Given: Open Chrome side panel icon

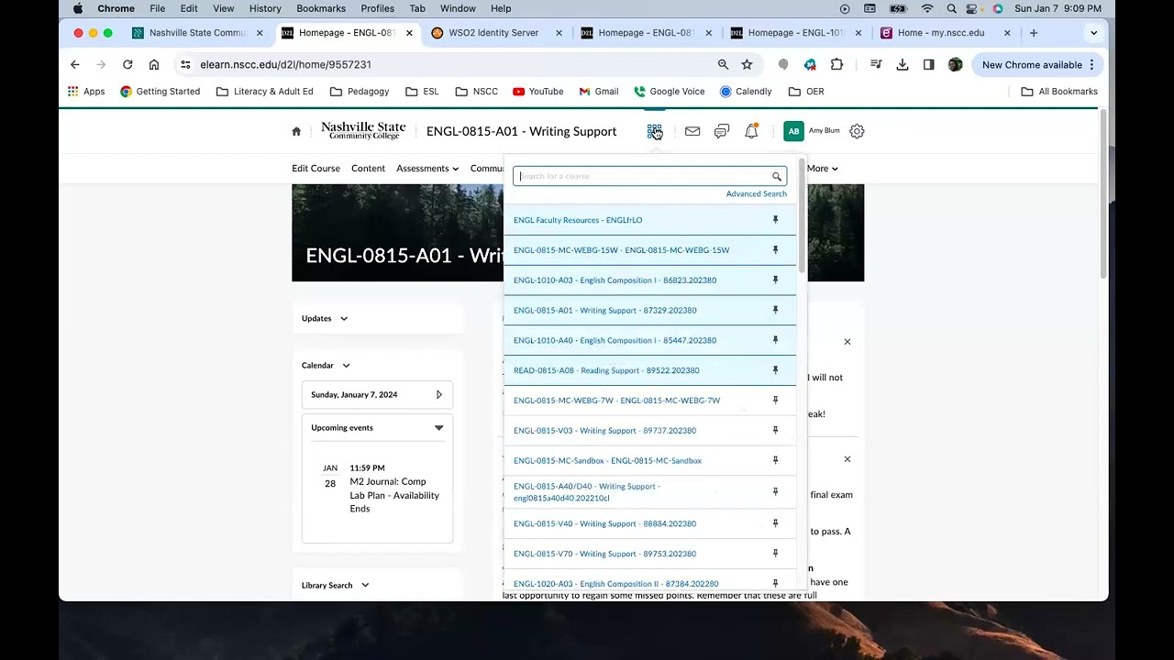Looking at the screenshot, I should (928, 64).
